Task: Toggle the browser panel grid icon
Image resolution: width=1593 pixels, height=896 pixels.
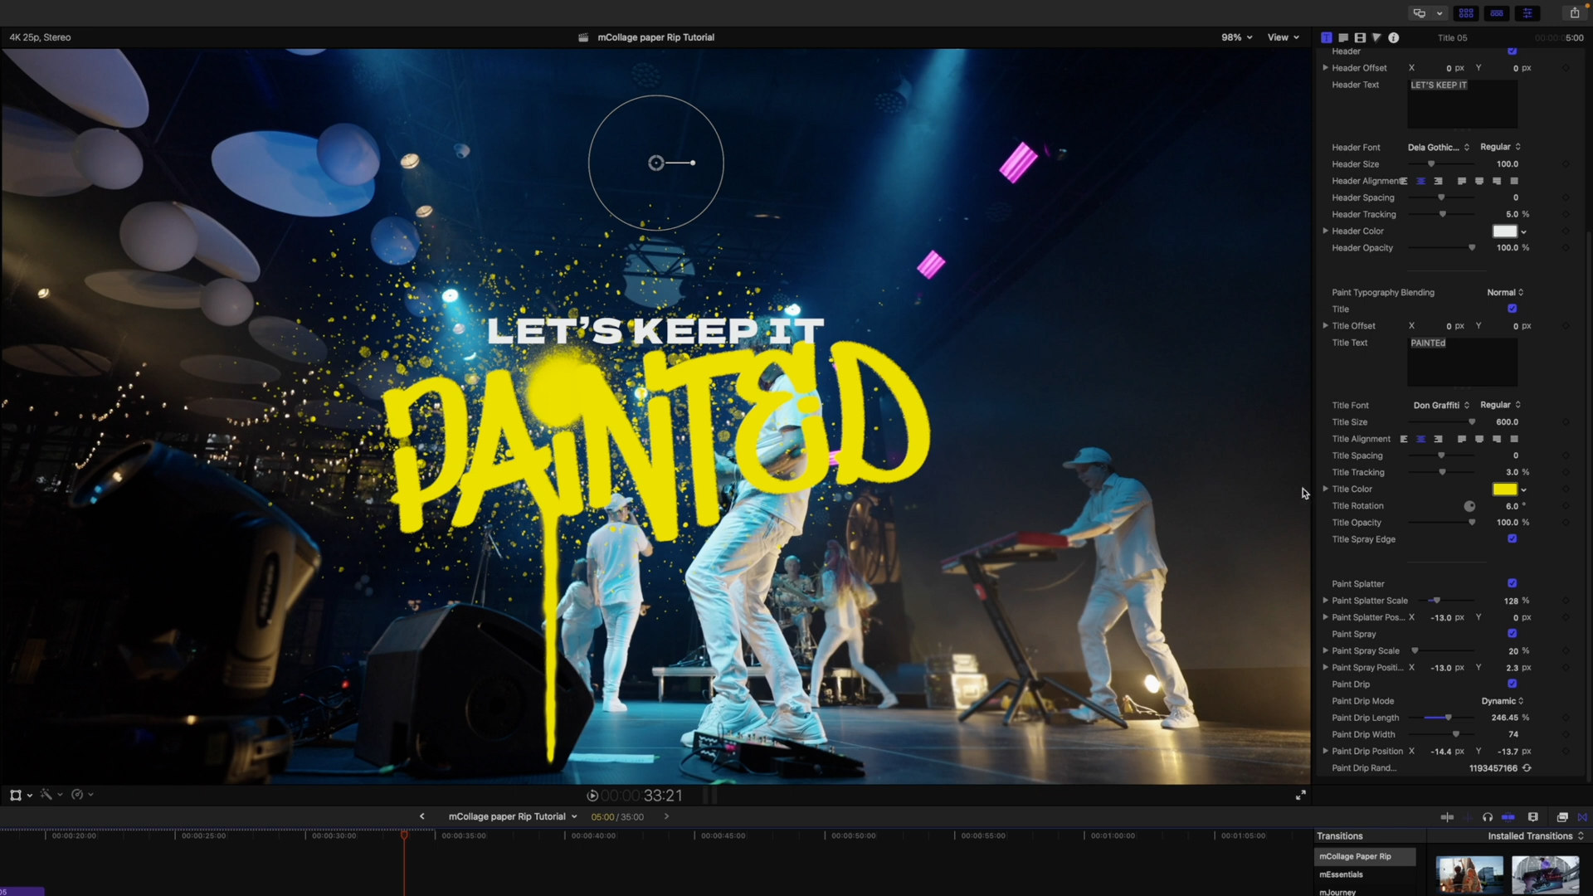Action: click(1466, 12)
